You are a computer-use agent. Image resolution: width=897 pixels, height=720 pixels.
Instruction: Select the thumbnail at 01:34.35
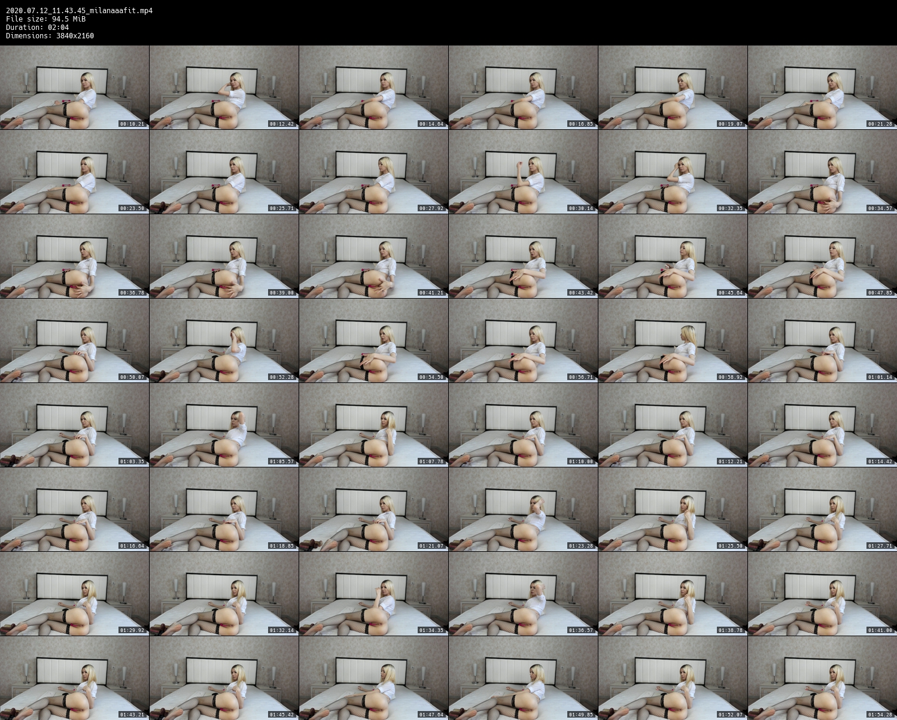pos(373,594)
